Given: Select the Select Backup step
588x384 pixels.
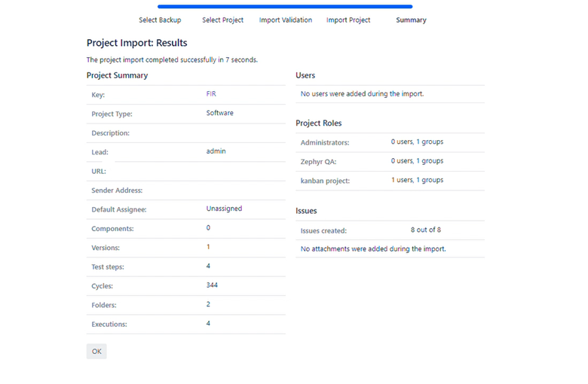Looking at the screenshot, I should (160, 20).
